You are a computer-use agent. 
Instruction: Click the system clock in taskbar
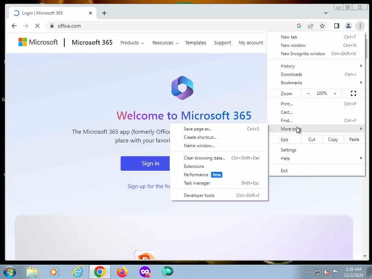354,272
